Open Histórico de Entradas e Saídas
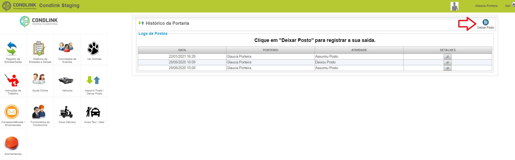 coord(39,49)
